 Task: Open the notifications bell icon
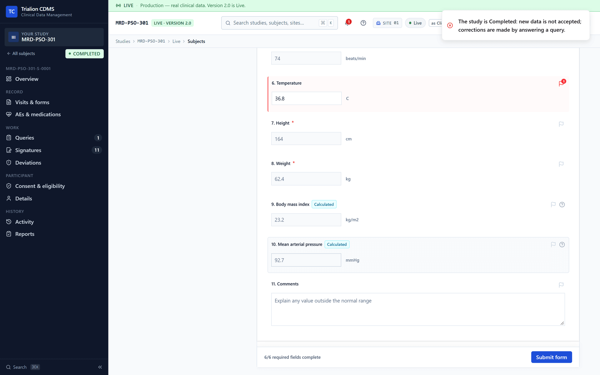tap(347, 23)
